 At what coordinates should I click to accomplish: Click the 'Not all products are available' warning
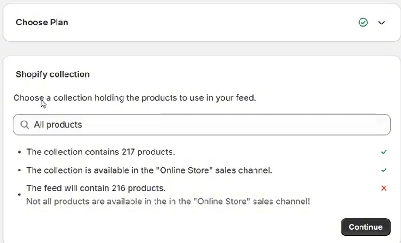168,202
